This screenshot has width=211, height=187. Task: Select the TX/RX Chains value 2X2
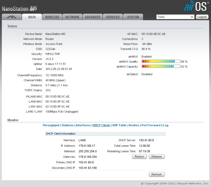pos(48,90)
